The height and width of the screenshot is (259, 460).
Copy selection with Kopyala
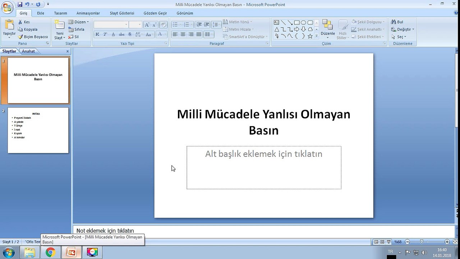click(28, 29)
